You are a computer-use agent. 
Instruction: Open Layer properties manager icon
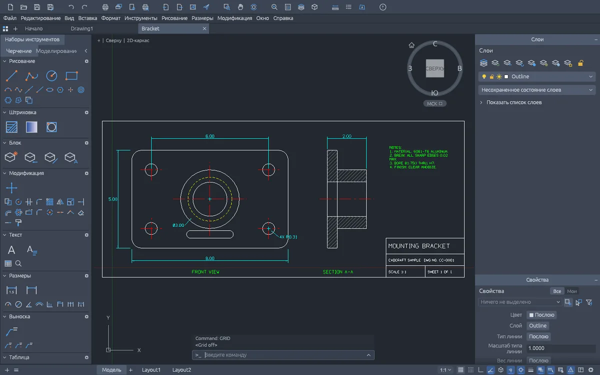[x=483, y=63]
